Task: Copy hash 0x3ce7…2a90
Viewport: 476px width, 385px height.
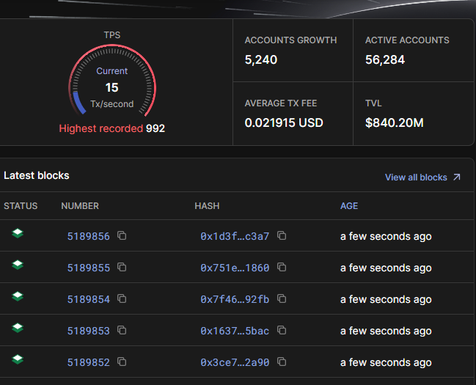Action: (282, 362)
